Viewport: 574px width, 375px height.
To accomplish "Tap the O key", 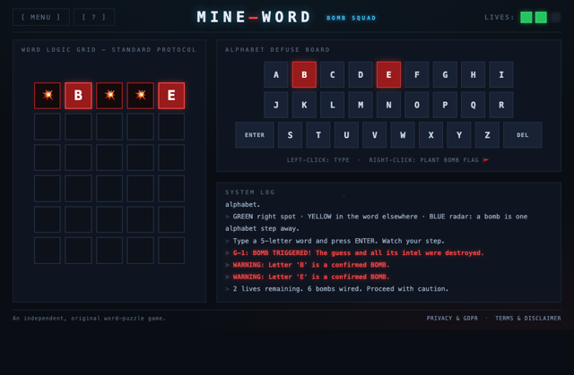I will pos(417,105).
